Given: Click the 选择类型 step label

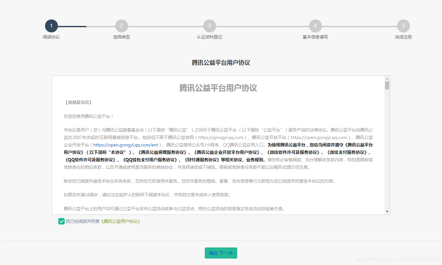Looking at the screenshot, I should pyautogui.click(x=121, y=37).
